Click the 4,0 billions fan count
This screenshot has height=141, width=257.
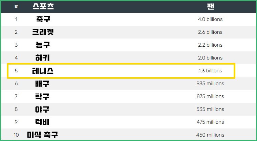tap(210, 19)
